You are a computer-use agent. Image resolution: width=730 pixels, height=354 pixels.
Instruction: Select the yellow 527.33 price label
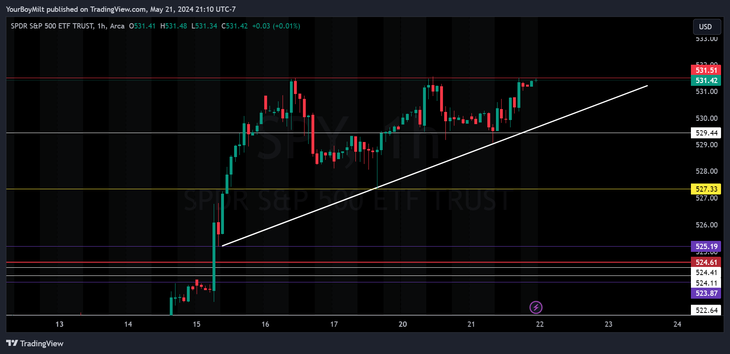706,189
